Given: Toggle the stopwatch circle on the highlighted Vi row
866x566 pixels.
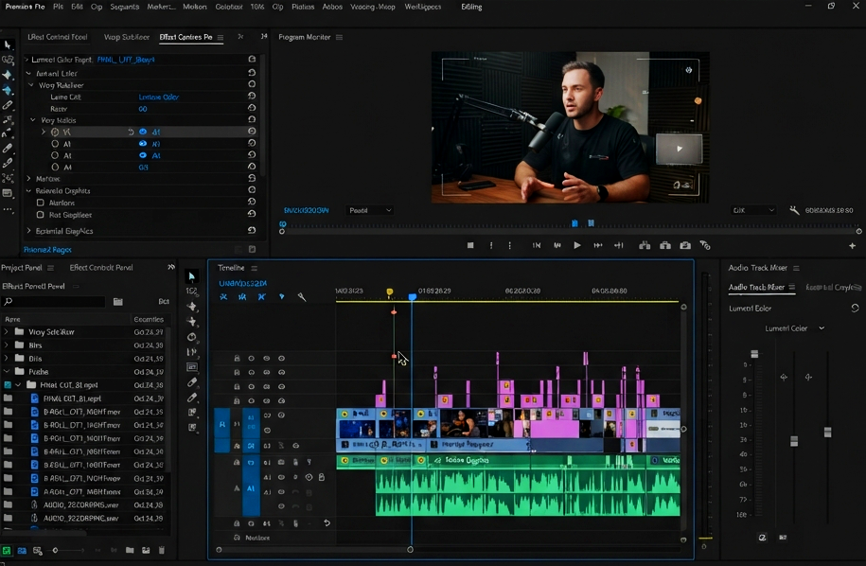Looking at the screenshot, I should click(x=55, y=132).
